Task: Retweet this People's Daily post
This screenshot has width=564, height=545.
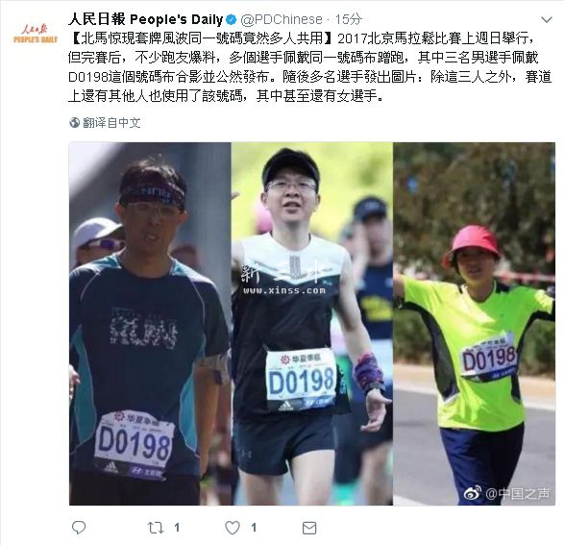Action: (x=156, y=528)
